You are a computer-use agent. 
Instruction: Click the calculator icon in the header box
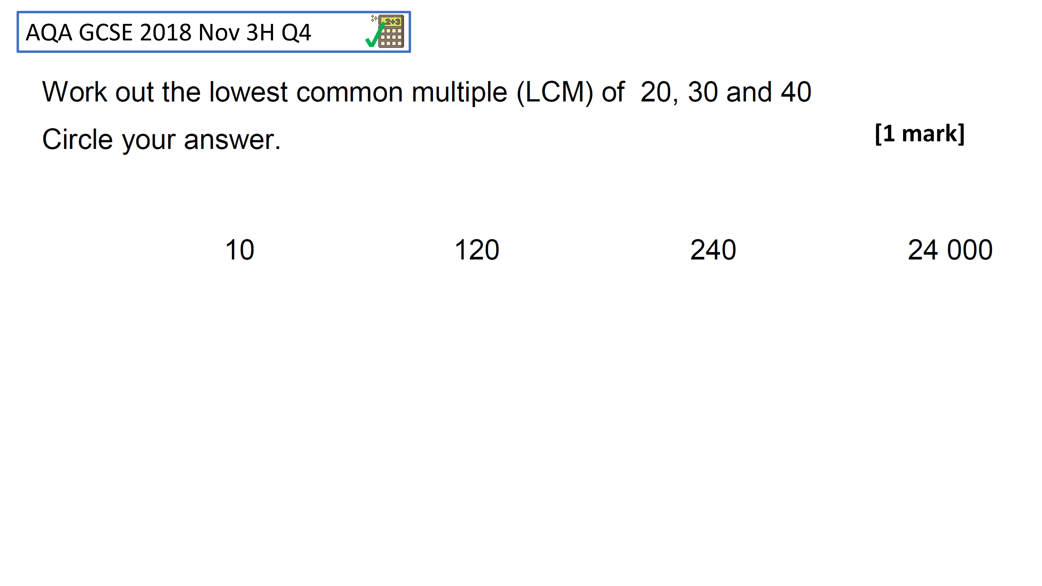click(391, 31)
